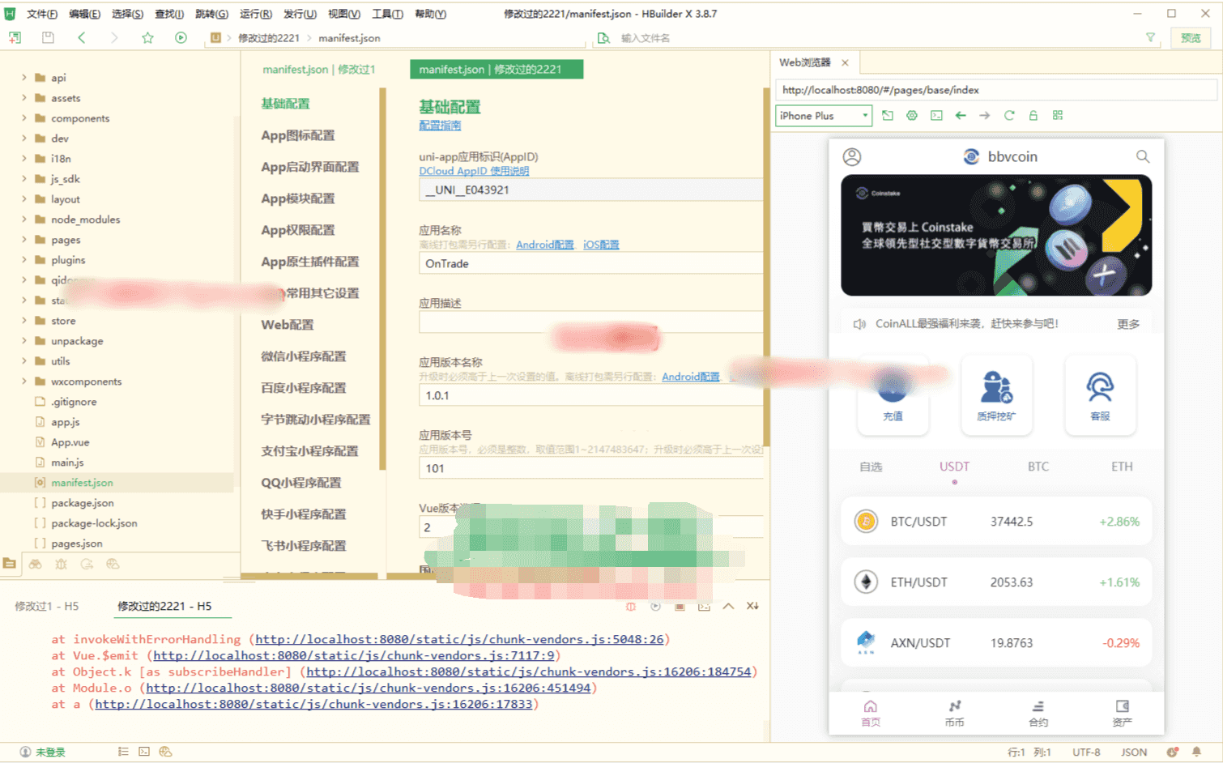Expand the components folder
Image resolution: width=1223 pixels, height=763 pixels.
click(23, 118)
